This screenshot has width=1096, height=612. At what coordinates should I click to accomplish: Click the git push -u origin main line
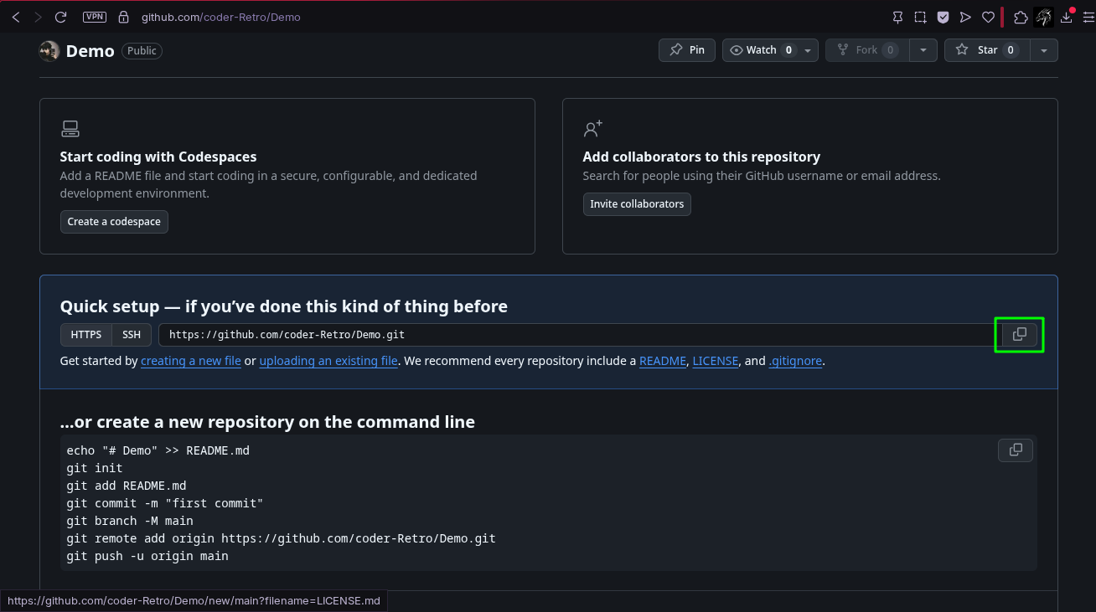(x=147, y=556)
